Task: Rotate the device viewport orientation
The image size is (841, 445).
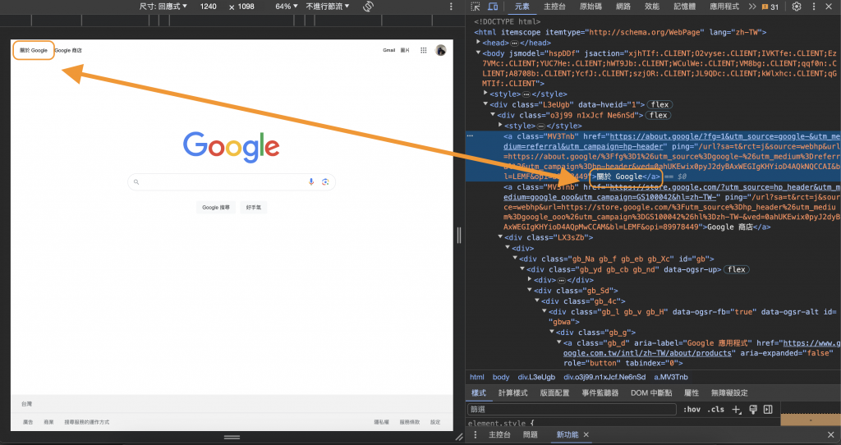Action: tap(368, 7)
